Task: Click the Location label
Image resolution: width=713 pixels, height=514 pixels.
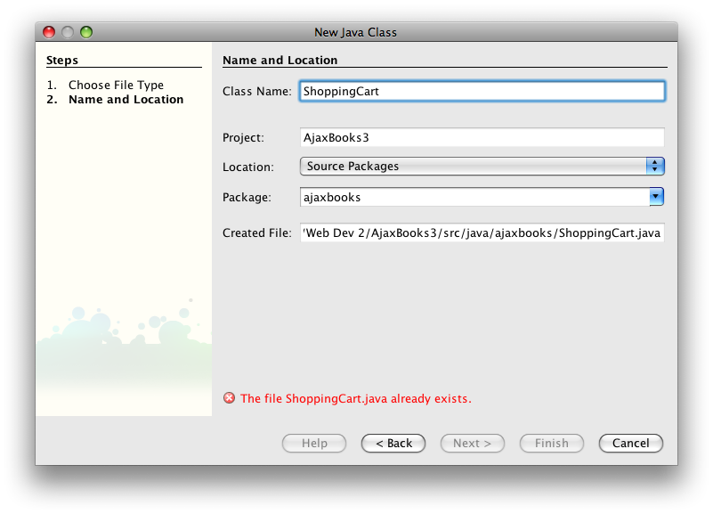Action: point(248,167)
